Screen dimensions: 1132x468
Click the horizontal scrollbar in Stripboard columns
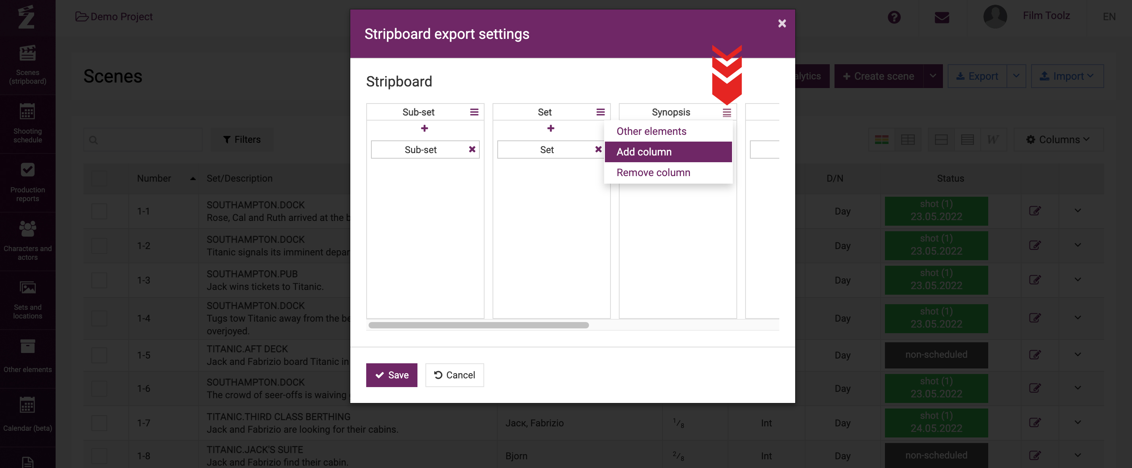click(x=479, y=325)
